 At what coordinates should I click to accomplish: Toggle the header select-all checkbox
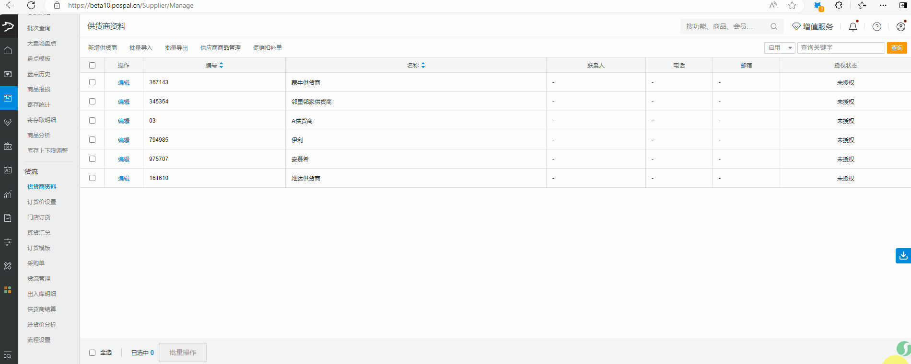(92, 65)
